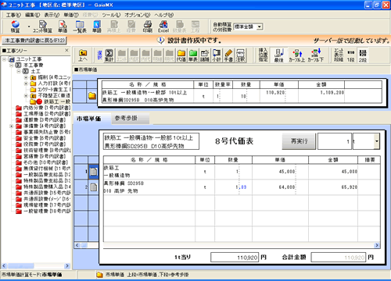Set unit display to 2段

tap(363, 55)
